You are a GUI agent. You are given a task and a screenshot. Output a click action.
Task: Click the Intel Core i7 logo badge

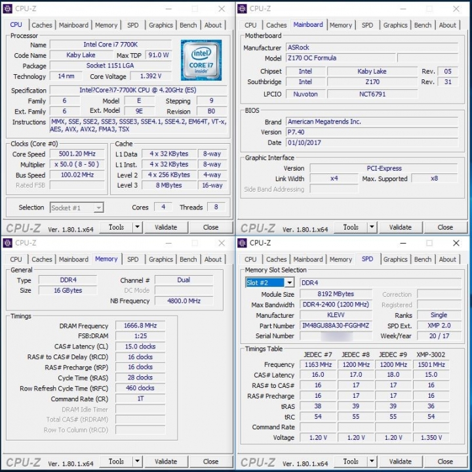[x=201, y=60]
